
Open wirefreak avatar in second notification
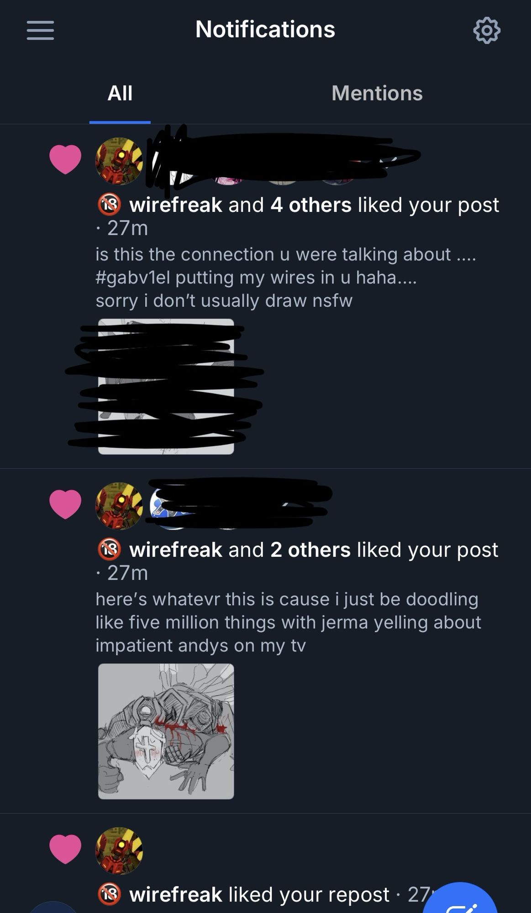[119, 506]
